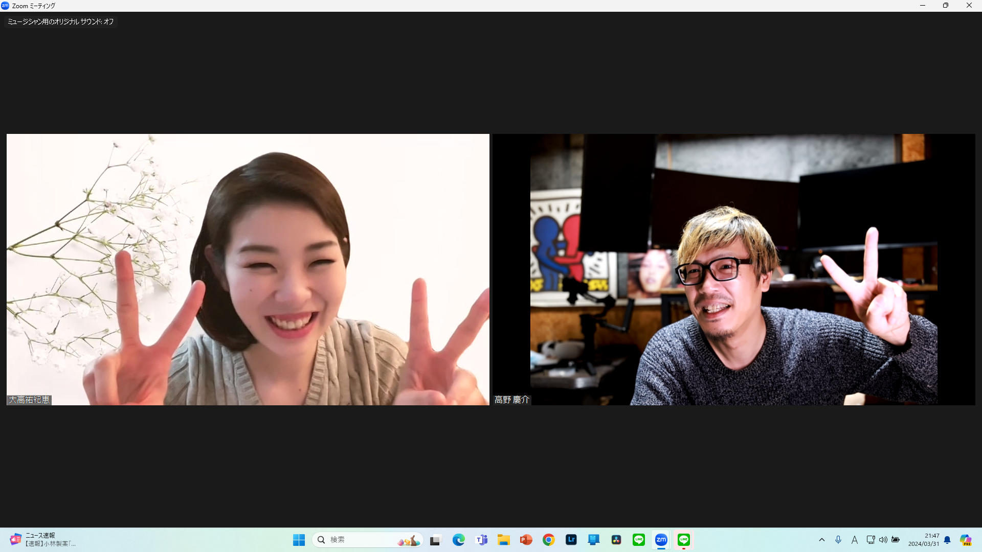982x552 pixels.
Task: Open the Windows Start menu
Action: coord(299,540)
